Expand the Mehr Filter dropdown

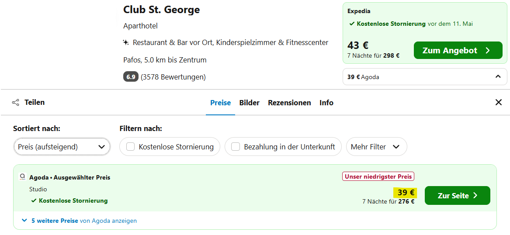click(x=376, y=147)
